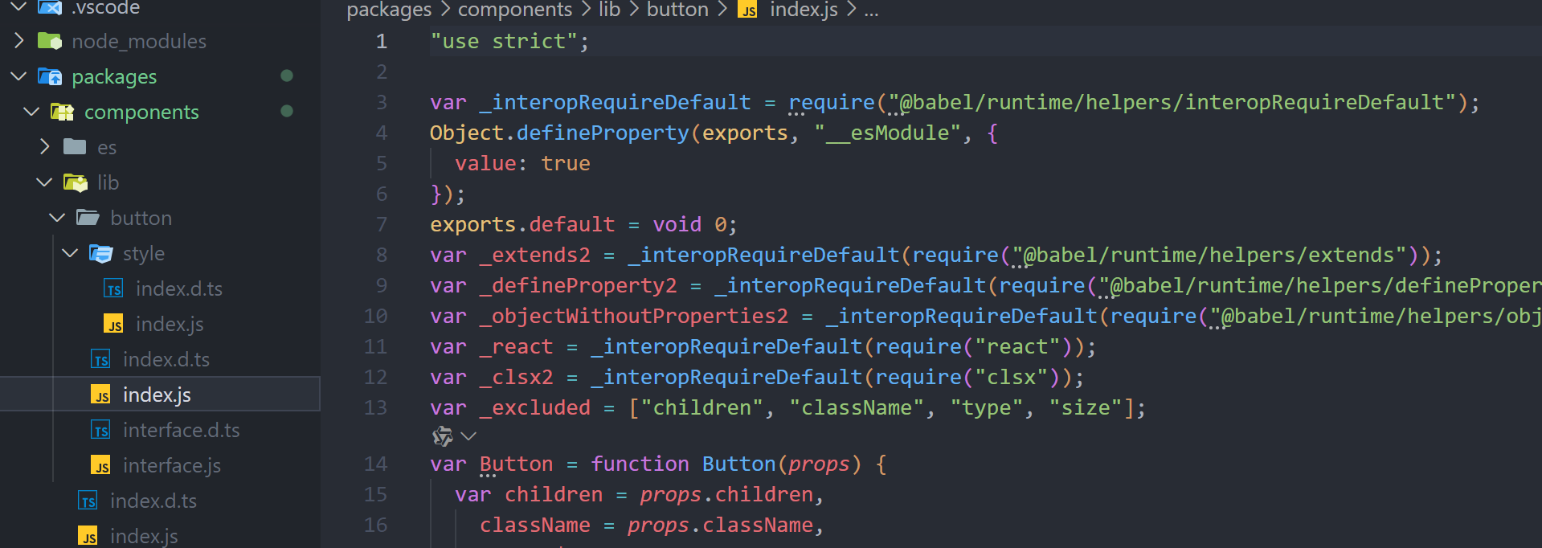This screenshot has height=548, width=1542.
Task: Select the packages folder label
Action: pyautogui.click(x=114, y=76)
